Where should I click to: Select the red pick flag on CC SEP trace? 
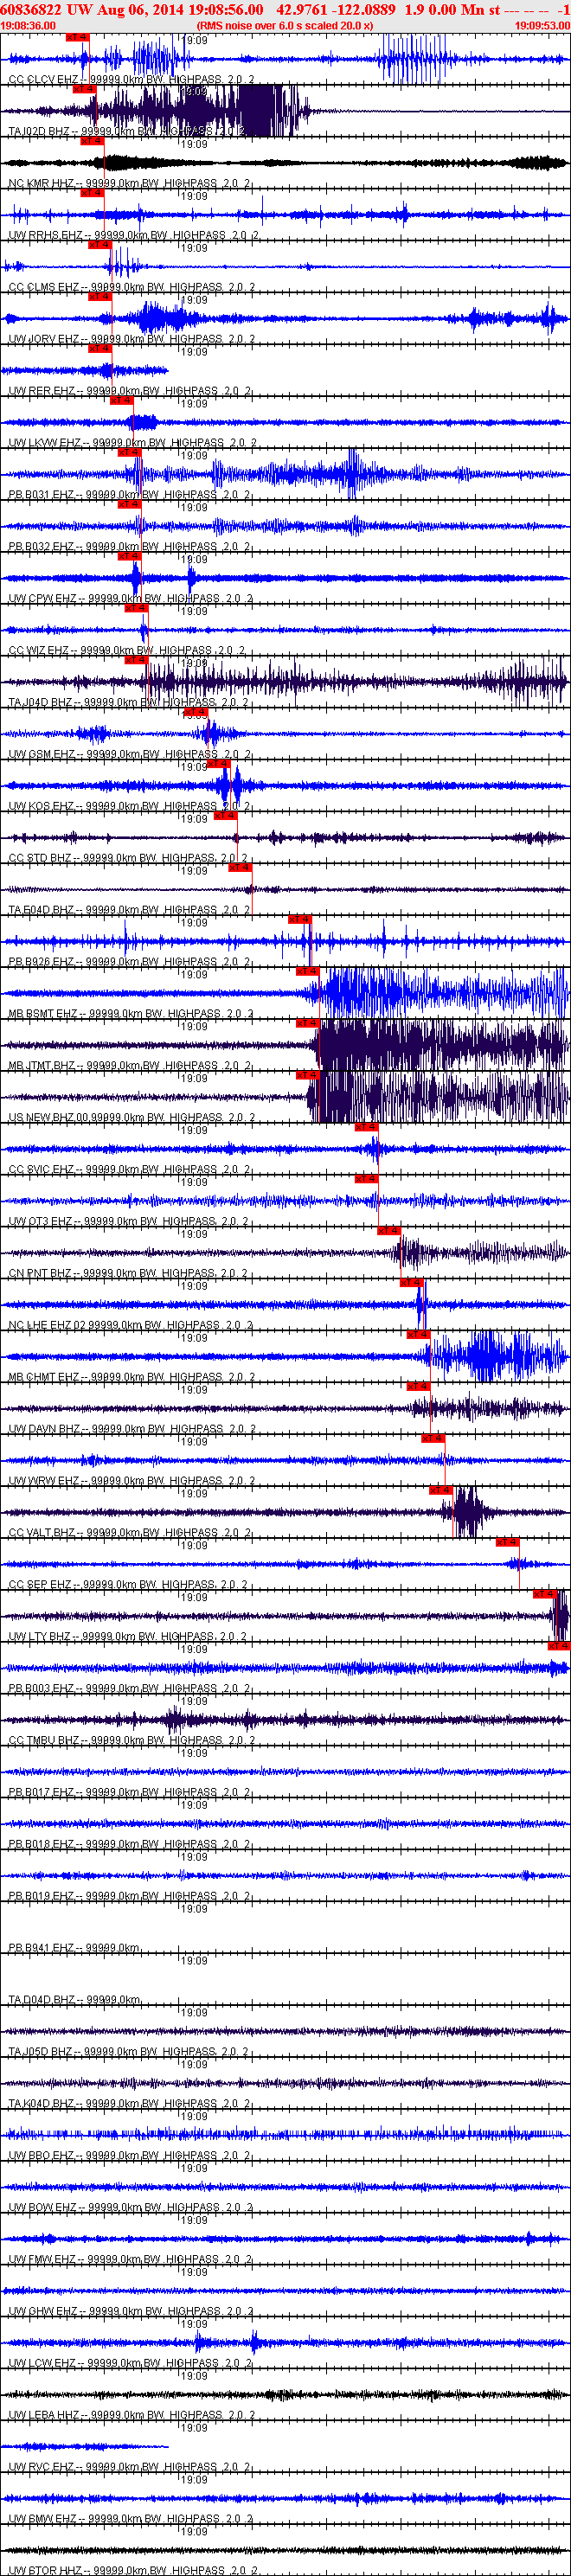(508, 1542)
